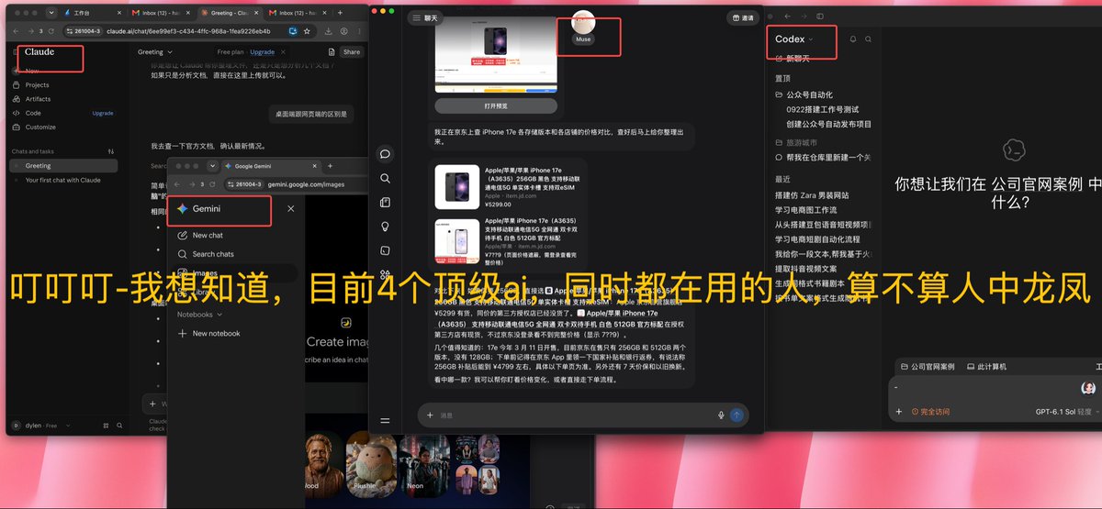Click the 打开预览 button
The width and height of the screenshot is (1102, 509).
(496, 105)
